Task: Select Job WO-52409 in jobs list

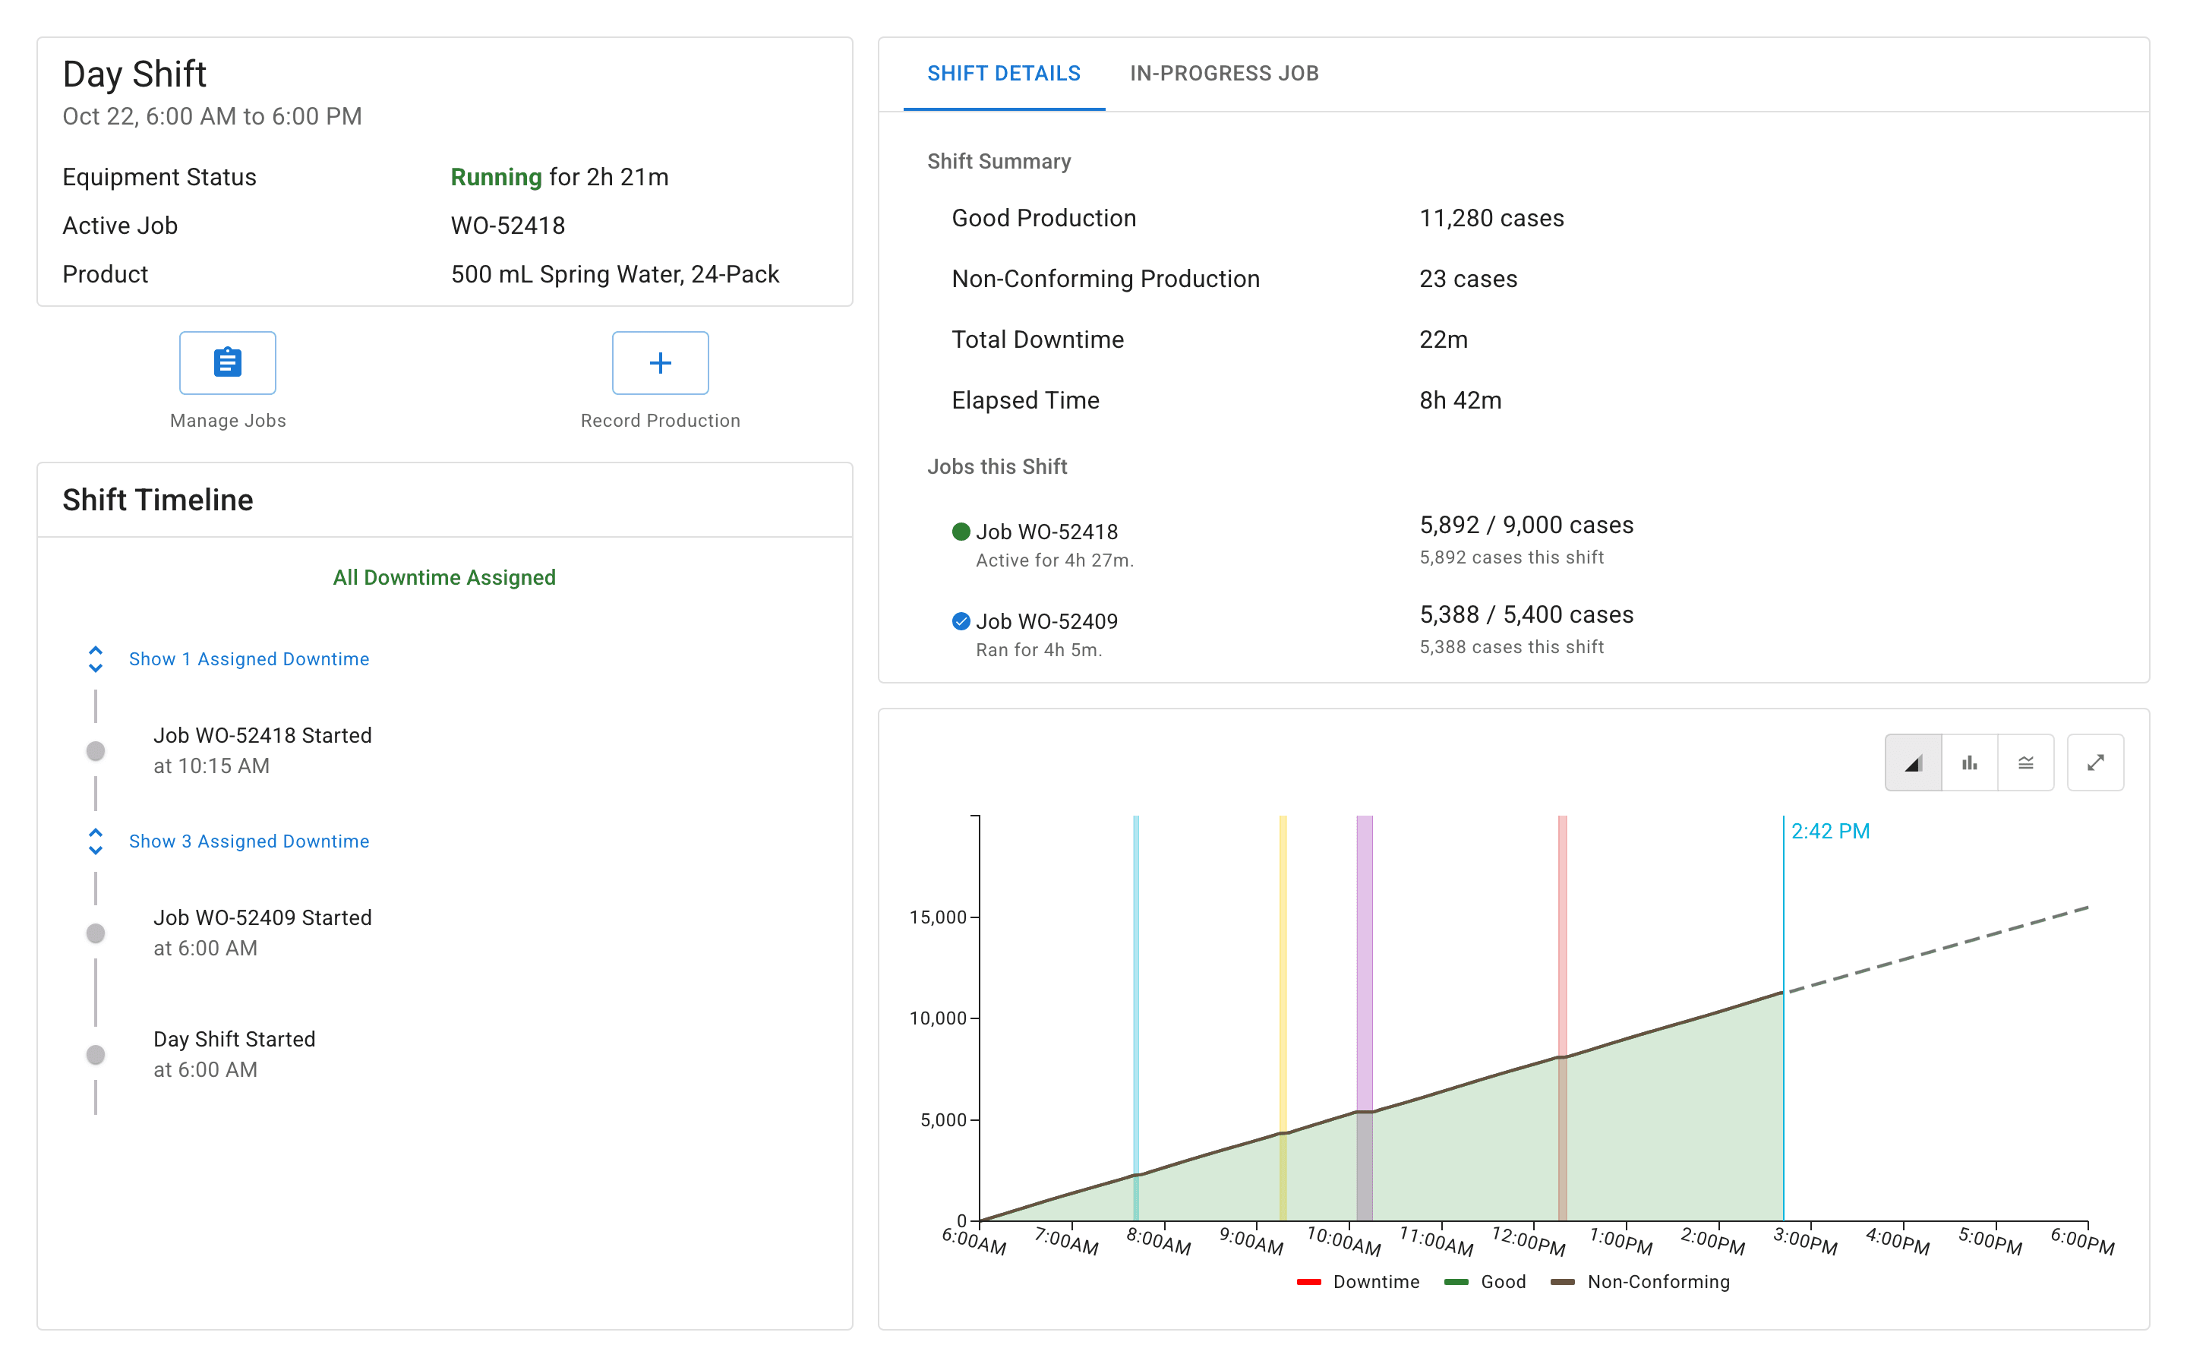Action: 1046,621
